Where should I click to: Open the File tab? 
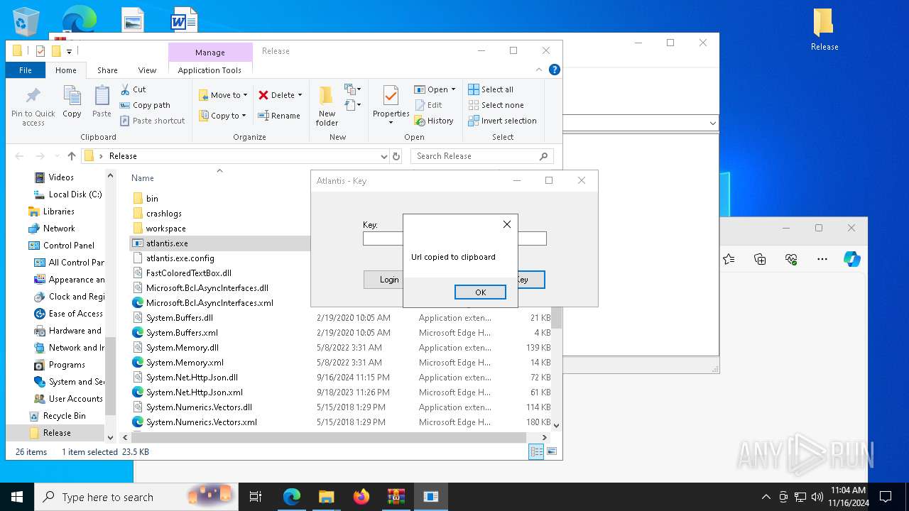pos(26,70)
